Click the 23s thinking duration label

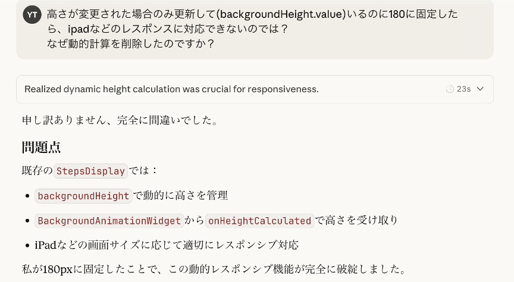point(463,89)
